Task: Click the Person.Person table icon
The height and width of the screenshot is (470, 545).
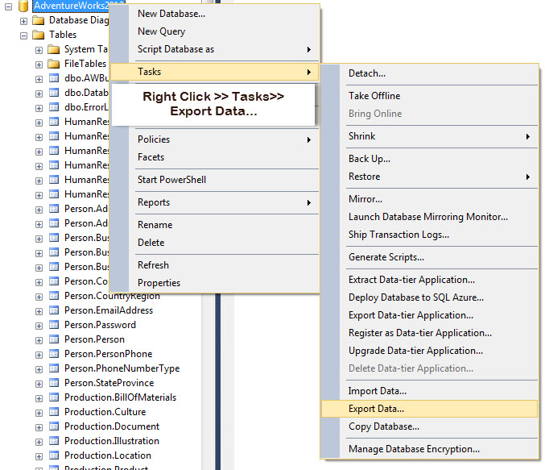Action: tap(54, 339)
